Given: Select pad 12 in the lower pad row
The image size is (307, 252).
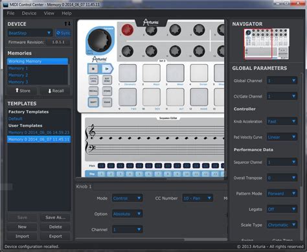Looking at the screenshot, I should tap(199, 97).
